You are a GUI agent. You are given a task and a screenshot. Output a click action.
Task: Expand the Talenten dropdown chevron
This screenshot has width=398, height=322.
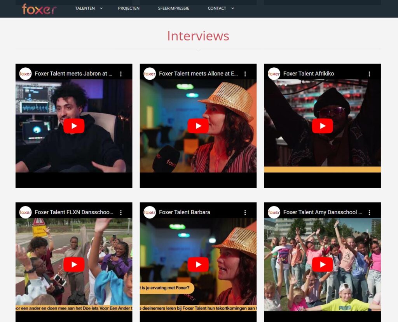101,9
